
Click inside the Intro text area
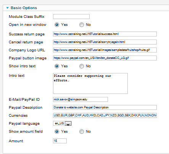[x=90, y=83]
